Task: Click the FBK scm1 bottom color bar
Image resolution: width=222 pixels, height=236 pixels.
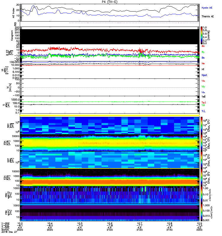Action: [202, 212]
